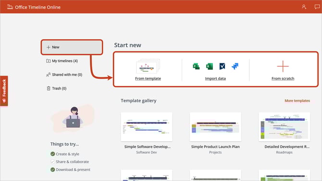Click the Excel import icon
The height and width of the screenshot is (181, 322).
(x=209, y=66)
